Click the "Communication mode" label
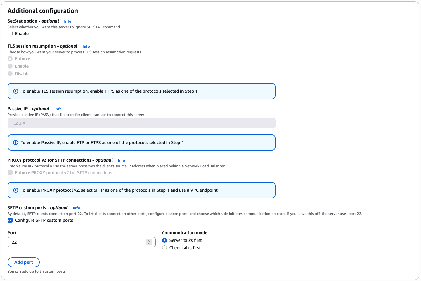The height and width of the screenshot is (281, 421). (185, 233)
